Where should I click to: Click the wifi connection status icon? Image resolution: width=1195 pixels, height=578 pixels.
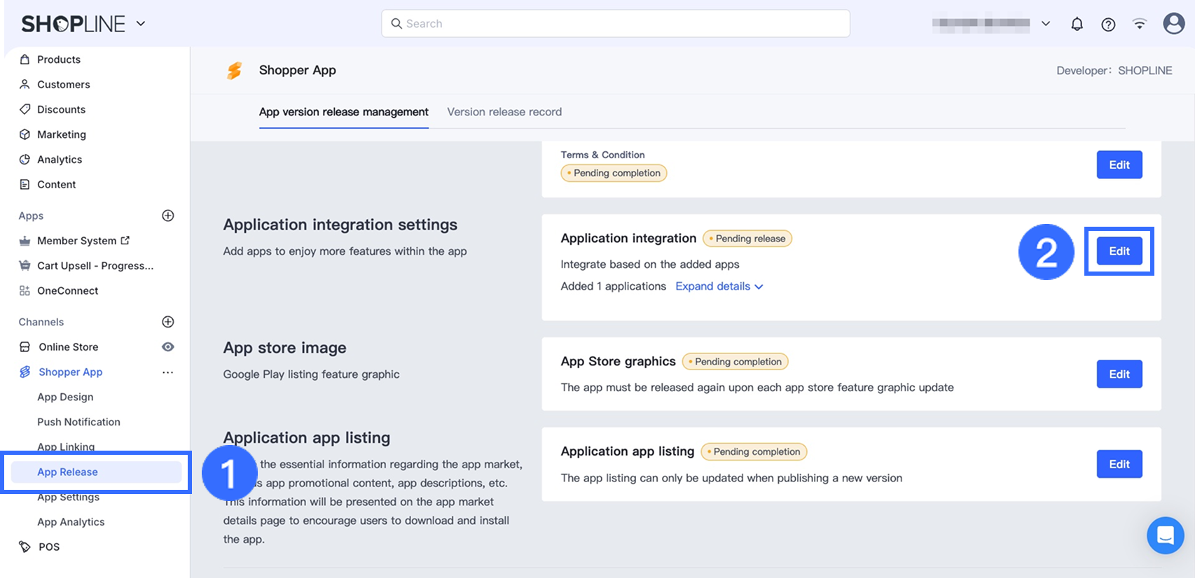[1140, 24]
